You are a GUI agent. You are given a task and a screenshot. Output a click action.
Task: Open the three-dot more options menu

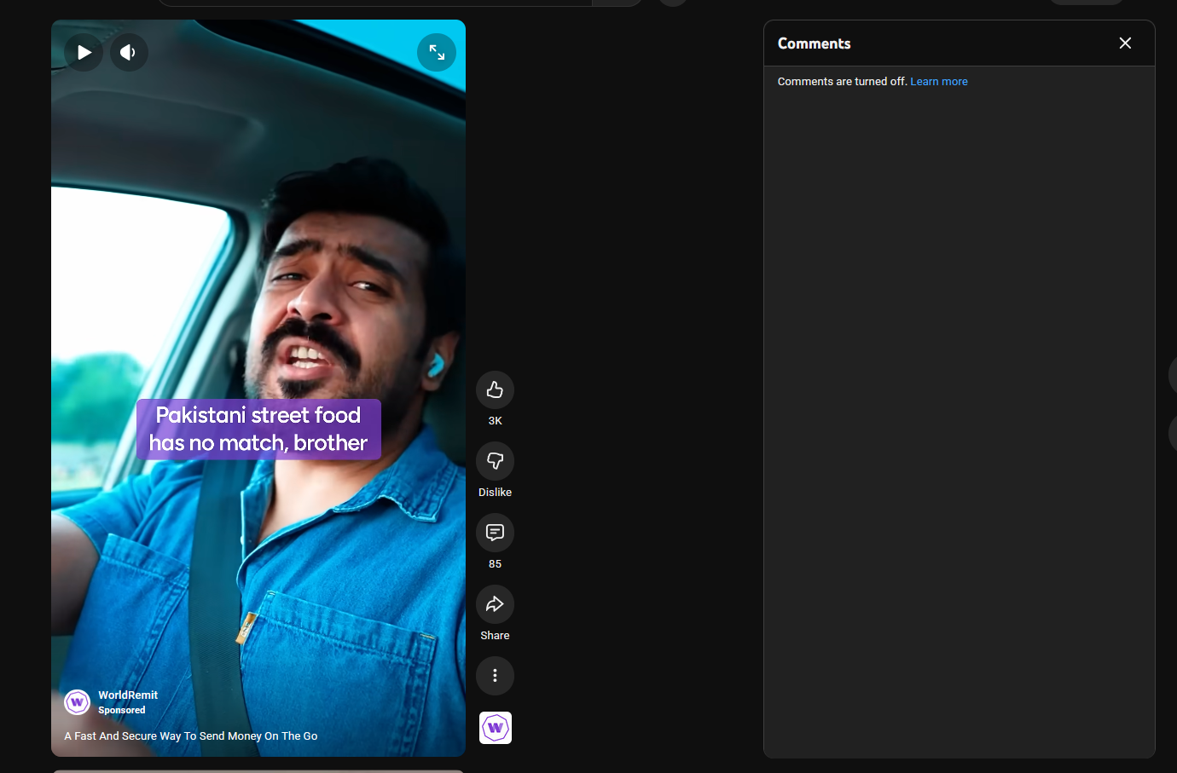(x=495, y=676)
